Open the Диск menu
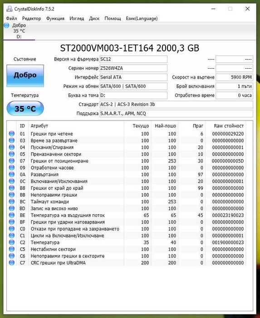 click(x=94, y=19)
